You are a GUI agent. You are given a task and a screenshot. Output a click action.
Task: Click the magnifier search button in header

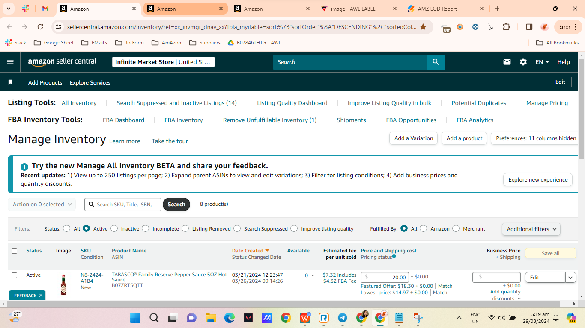[436, 62]
